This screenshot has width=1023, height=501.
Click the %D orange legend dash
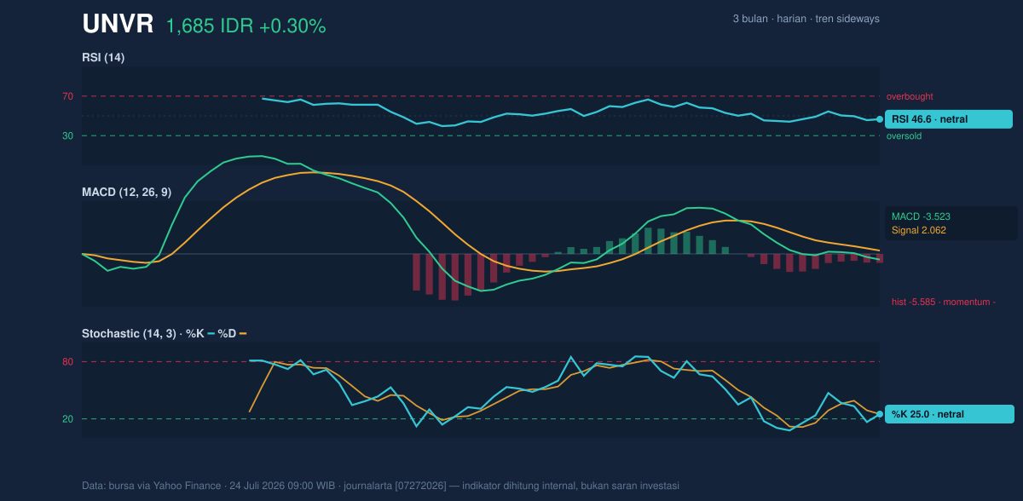[x=243, y=333]
